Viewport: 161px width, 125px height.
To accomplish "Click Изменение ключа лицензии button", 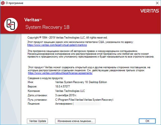I will coord(75,121).
